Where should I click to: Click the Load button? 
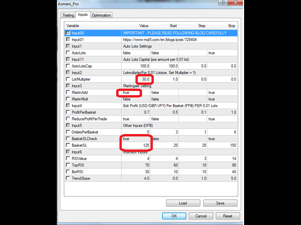pyautogui.click(x=183, y=203)
